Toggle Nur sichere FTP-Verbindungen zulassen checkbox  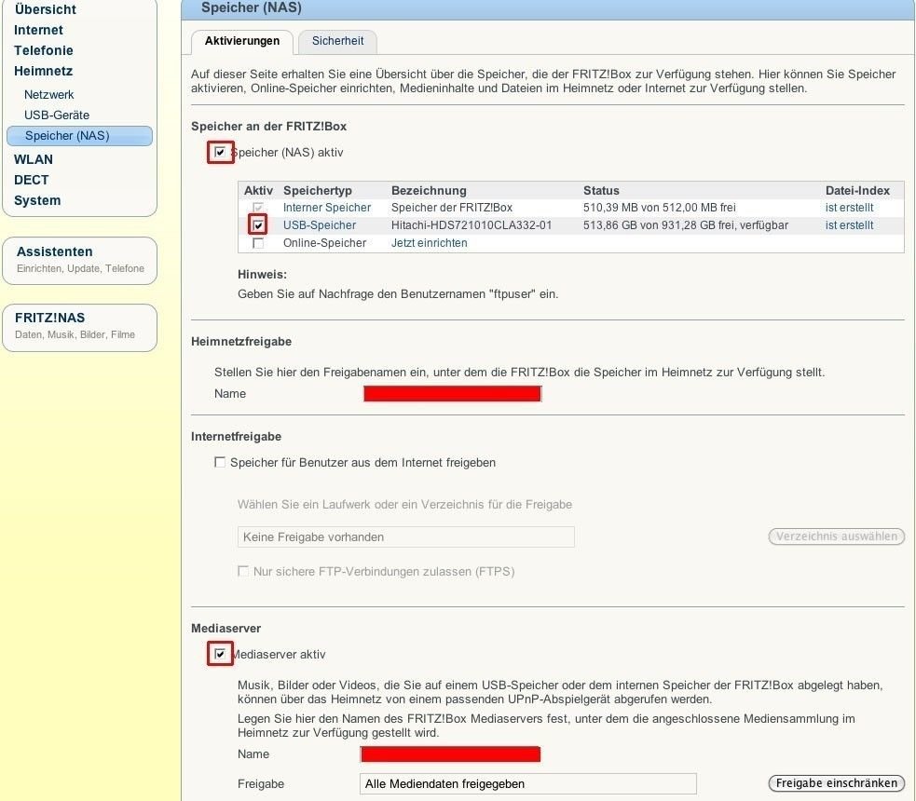pos(243,571)
